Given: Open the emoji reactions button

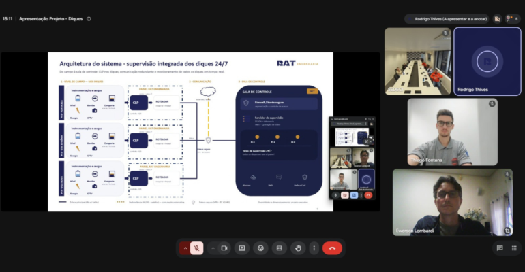Looking at the screenshot, I should 260,248.
